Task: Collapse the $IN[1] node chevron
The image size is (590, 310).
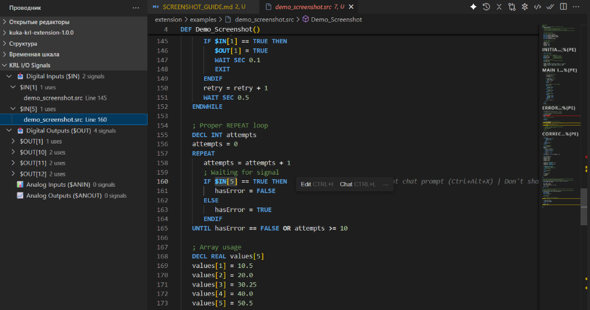Action: [13, 87]
